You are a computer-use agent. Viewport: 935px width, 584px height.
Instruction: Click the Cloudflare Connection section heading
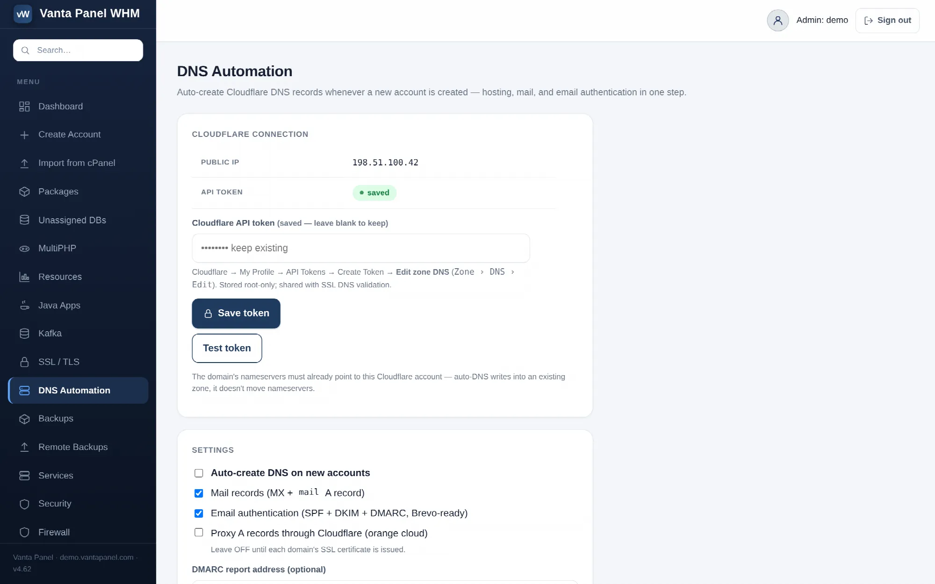(x=250, y=135)
